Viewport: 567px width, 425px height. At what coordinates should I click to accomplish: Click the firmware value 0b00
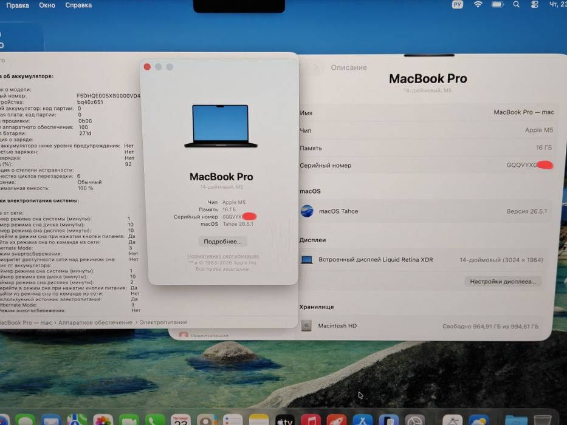tap(85, 121)
